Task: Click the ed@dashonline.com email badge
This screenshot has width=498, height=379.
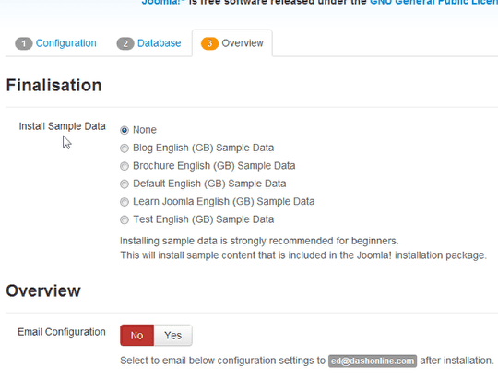Action: click(373, 361)
